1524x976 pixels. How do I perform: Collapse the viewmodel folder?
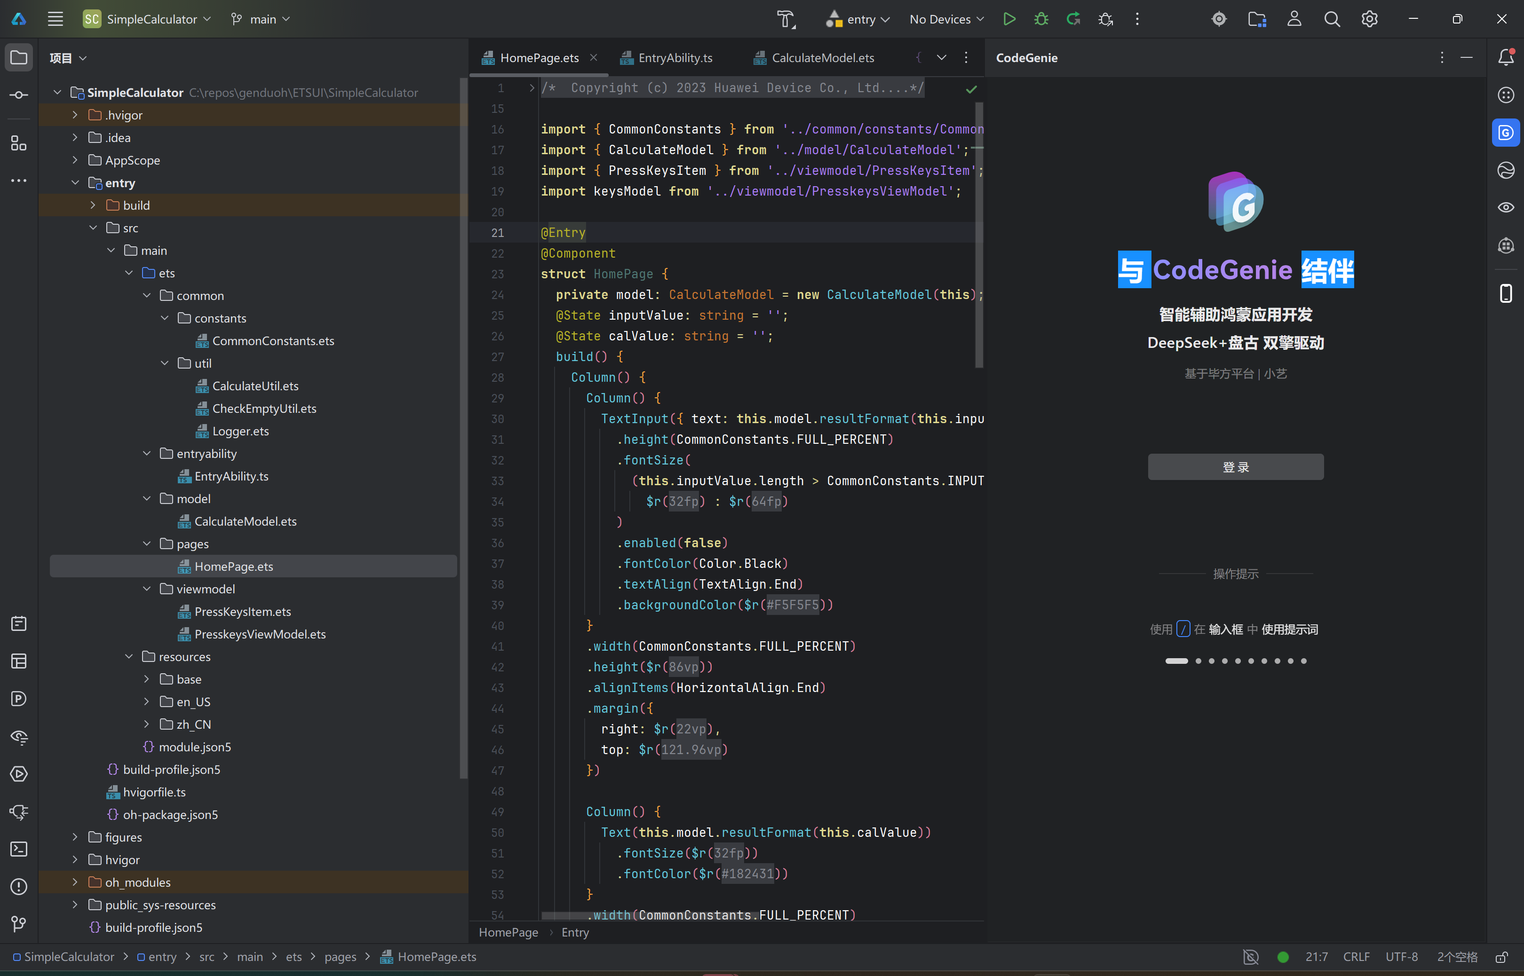point(146,589)
